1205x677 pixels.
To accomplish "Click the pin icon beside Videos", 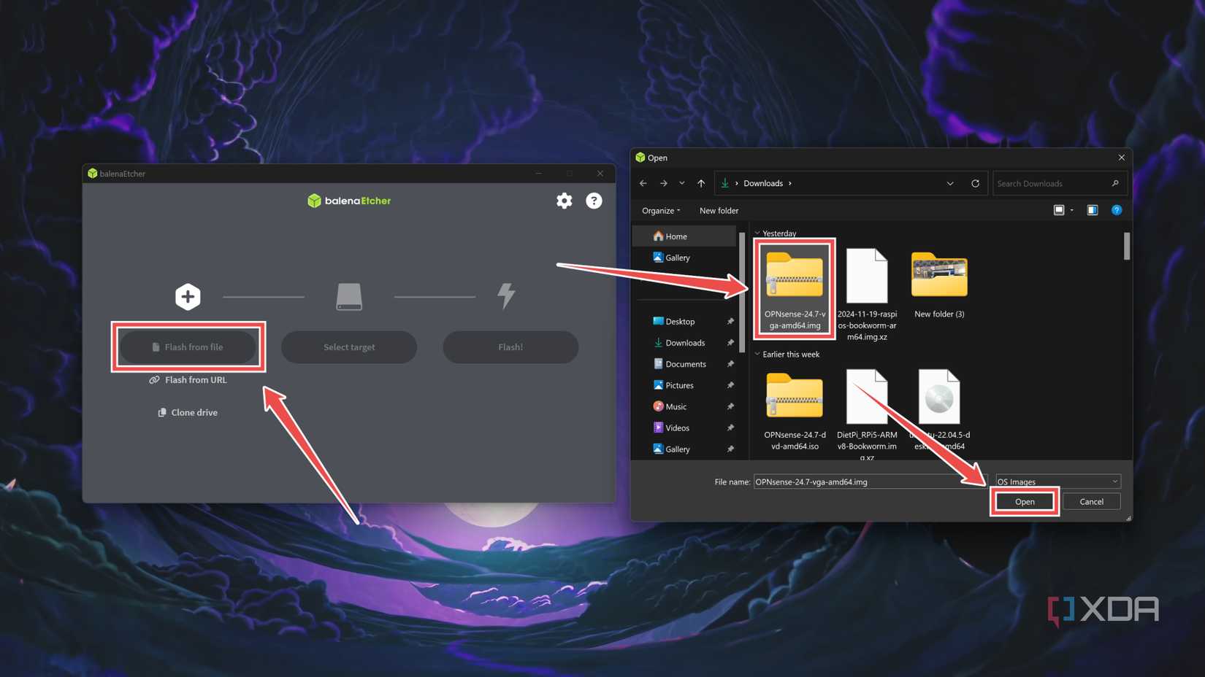I will point(730,428).
